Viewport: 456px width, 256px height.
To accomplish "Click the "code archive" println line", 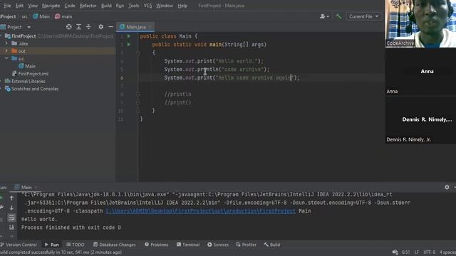I will coord(217,70).
